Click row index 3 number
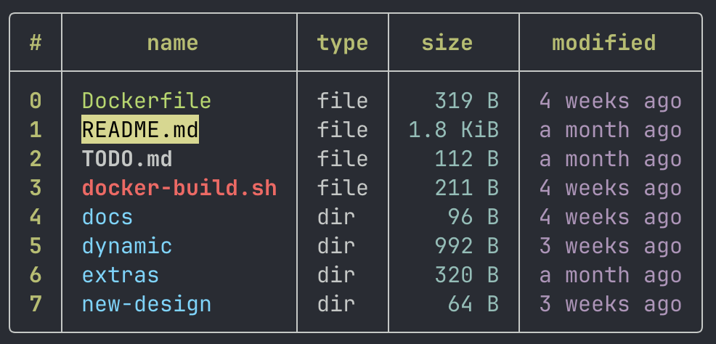The height and width of the screenshot is (344, 716). (x=36, y=188)
